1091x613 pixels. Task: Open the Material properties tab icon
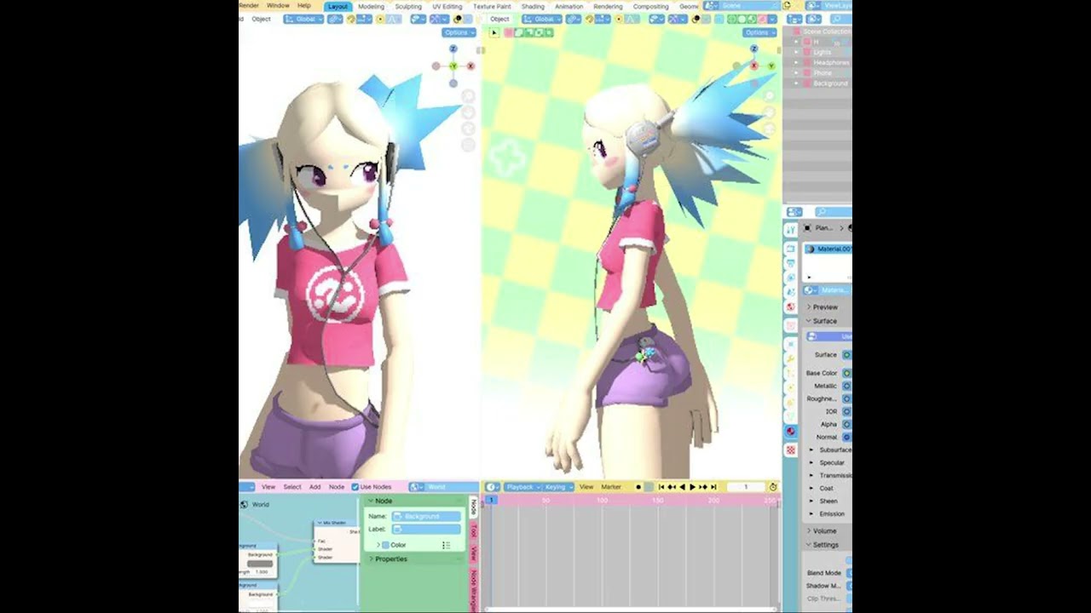(790, 430)
